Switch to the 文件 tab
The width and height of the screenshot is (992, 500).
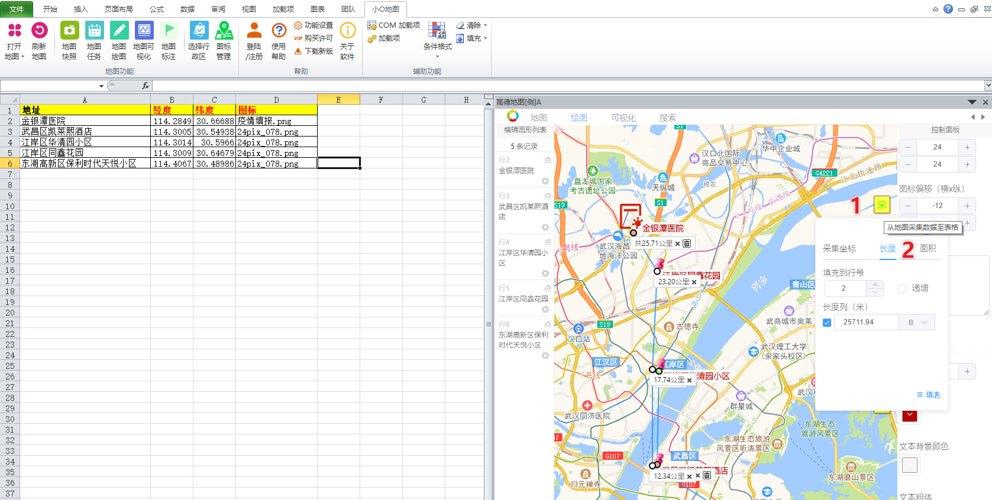(x=17, y=9)
